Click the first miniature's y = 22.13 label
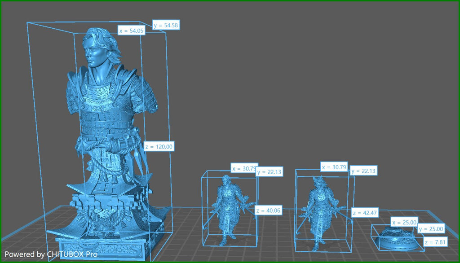 tap(270, 172)
